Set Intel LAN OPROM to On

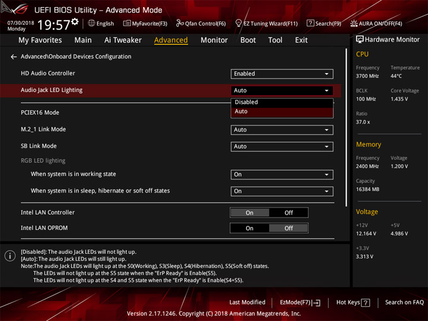pos(250,228)
